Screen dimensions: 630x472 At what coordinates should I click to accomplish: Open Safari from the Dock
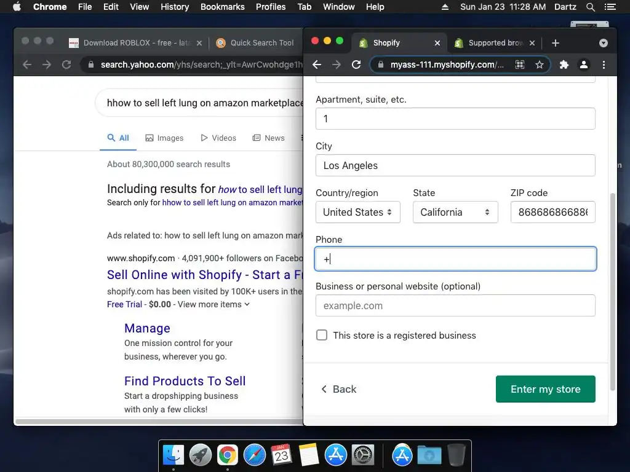pyautogui.click(x=255, y=455)
